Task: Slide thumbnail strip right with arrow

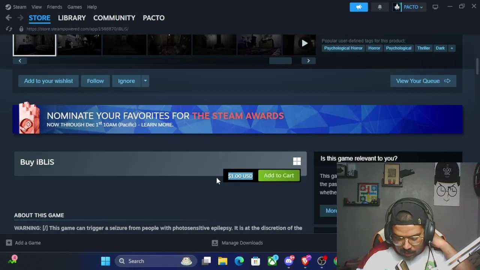Action: click(308, 61)
